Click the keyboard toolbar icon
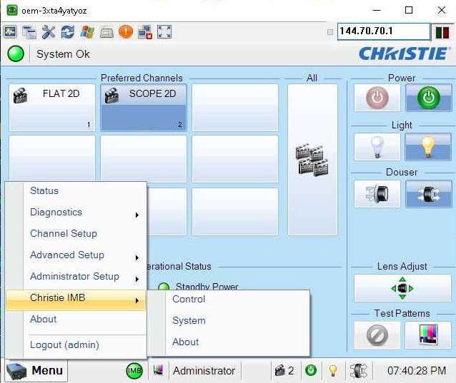 (x=106, y=33)
